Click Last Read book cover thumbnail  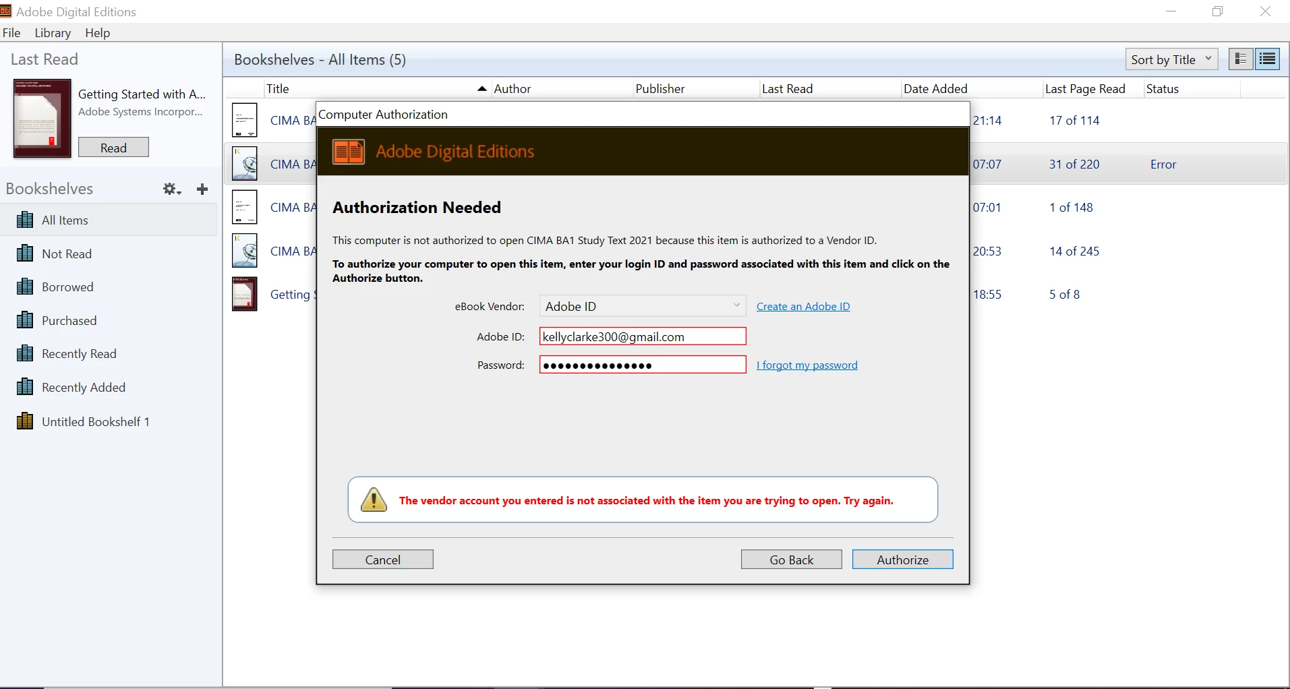pos(42,119)
